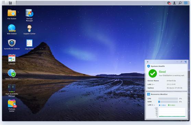Click the search magnifier in the taskbar
Image resolution: width=191 pixels, height=125 pixels.
[x=180, y=3]
